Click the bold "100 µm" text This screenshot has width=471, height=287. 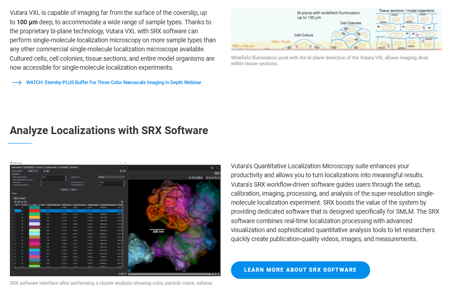pos(27,22)
